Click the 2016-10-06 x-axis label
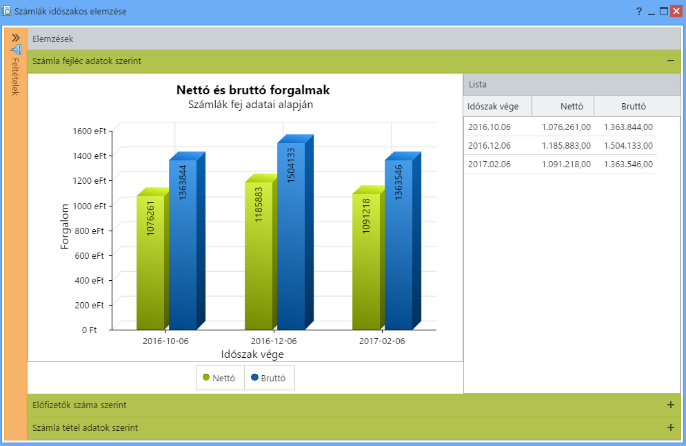 (x=165, y=341)
